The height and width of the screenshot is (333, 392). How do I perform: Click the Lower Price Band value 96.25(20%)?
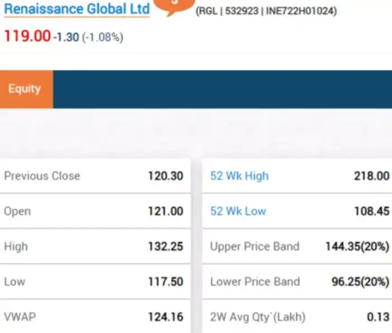pyautogui.click(x=360, y=282)
